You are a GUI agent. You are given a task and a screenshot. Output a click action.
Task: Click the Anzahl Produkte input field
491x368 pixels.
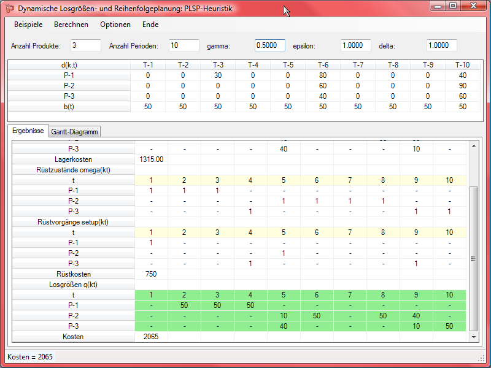coord(85,45)
